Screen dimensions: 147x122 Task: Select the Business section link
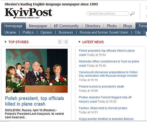pos(66,32)
